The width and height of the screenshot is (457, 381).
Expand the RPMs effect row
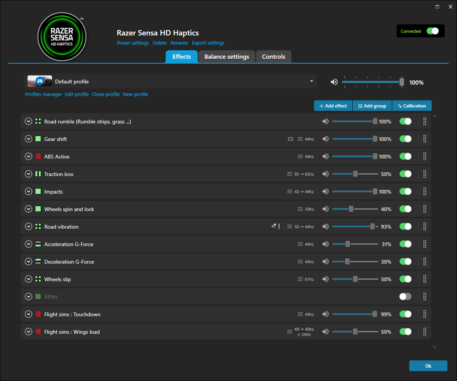pos(28,297)
